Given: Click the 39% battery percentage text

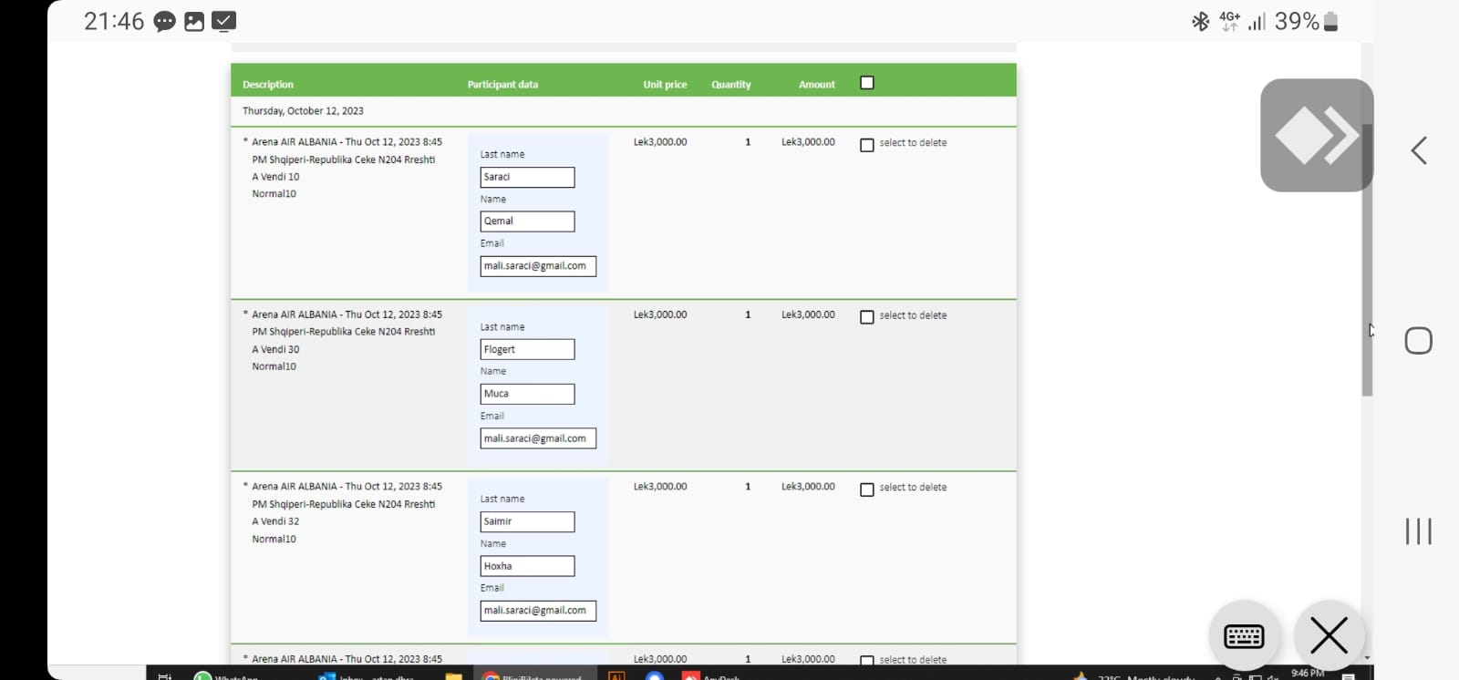Looking at the screenshot, I should 1297,21.
